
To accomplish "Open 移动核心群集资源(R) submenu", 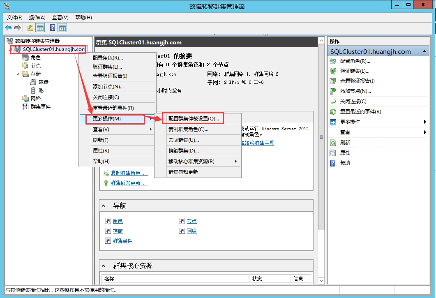I will [198, 162].
